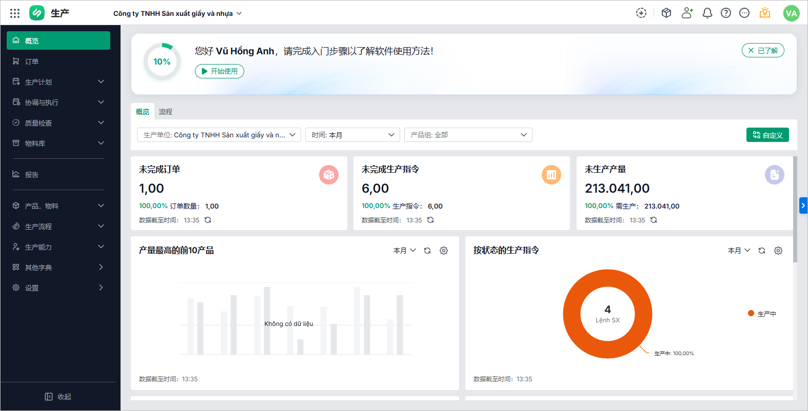Click the red box icon on 未完成订单 card
Image resolution: width=808 pixels, height=411 pixels.
(x=329, y=175)
